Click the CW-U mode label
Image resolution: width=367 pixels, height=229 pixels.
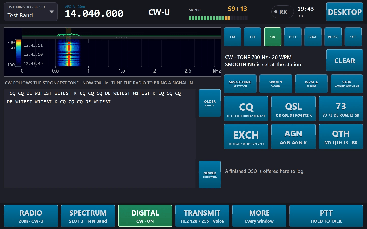coord(159,12)
